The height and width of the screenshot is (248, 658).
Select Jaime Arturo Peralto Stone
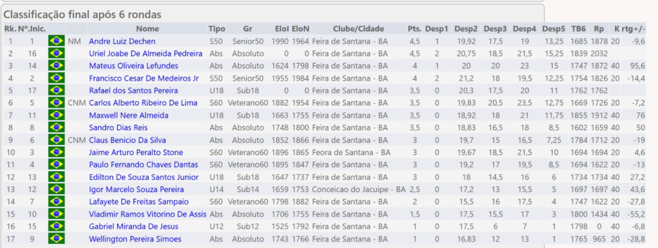point(136,153)
